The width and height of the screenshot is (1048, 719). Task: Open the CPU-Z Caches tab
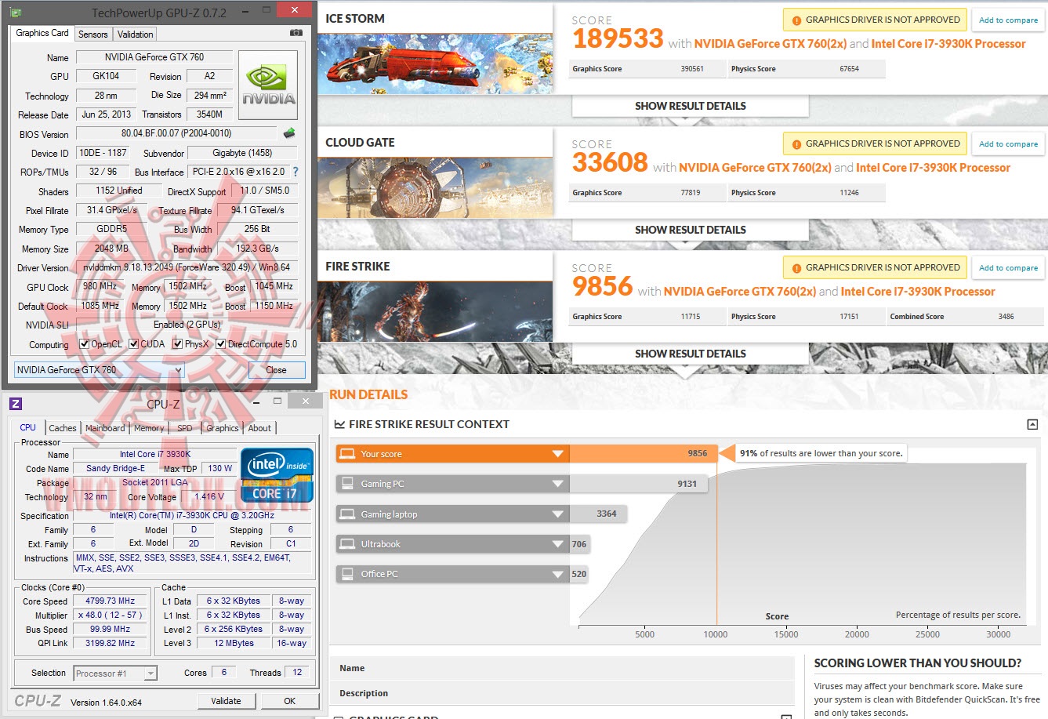tap(63, 428)
